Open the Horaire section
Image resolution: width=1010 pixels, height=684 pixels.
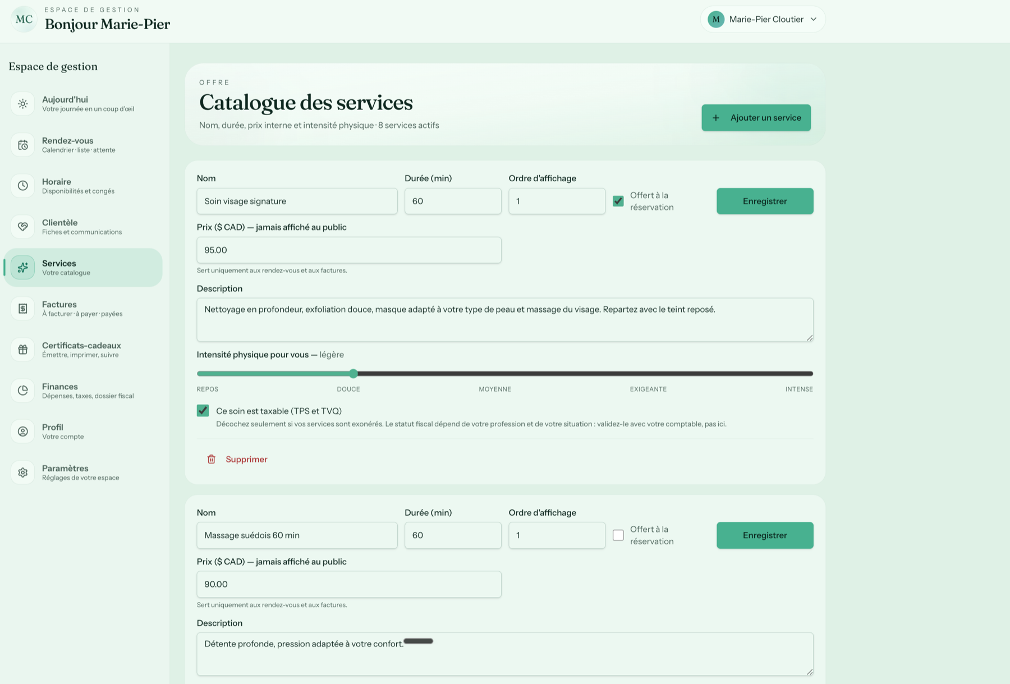[83, 186]
